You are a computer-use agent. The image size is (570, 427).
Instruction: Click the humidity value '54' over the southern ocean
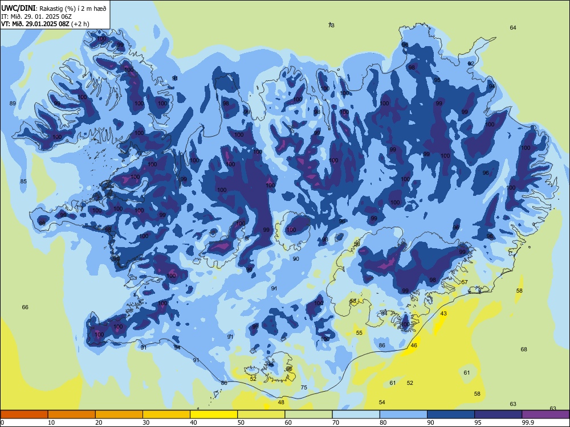pyautogui.click(x=382, y=403)
